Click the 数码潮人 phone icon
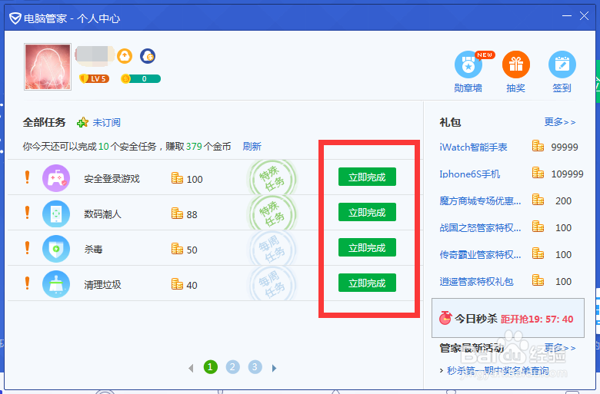 [x=56, y=214]
